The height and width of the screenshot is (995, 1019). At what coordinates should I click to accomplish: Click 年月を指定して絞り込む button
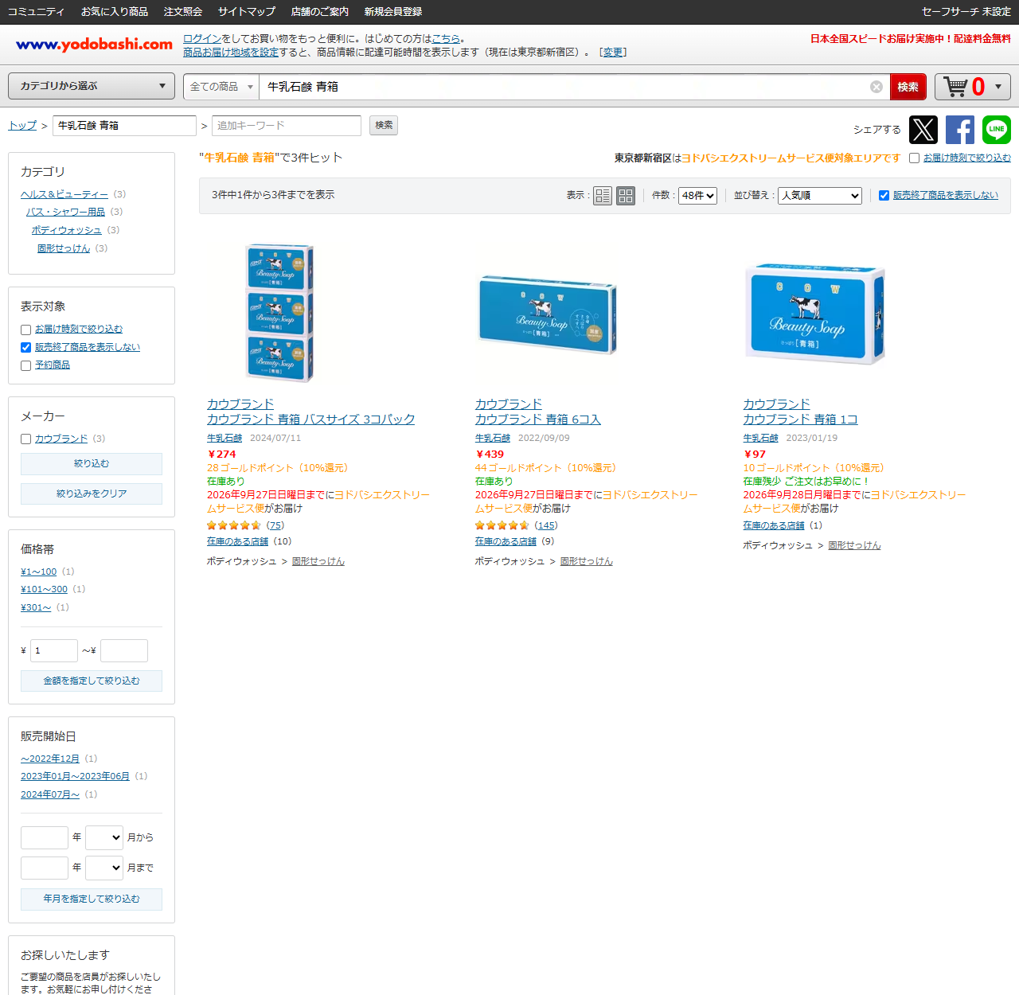click(x=92, y=899)
